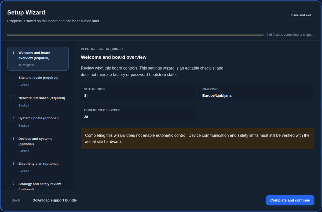Click the Site Region card showing SI
The image size is (322, 212).
(x=138, y=93)
